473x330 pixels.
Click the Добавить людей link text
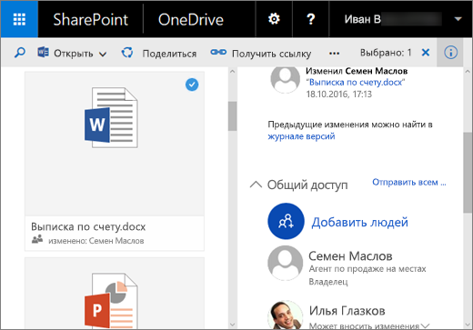coord(359,222)
